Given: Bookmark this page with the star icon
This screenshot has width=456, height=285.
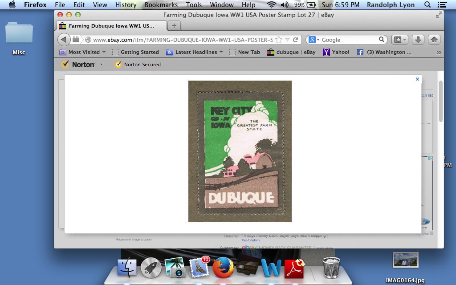Looking at the screenshot, I should point(279,40).
